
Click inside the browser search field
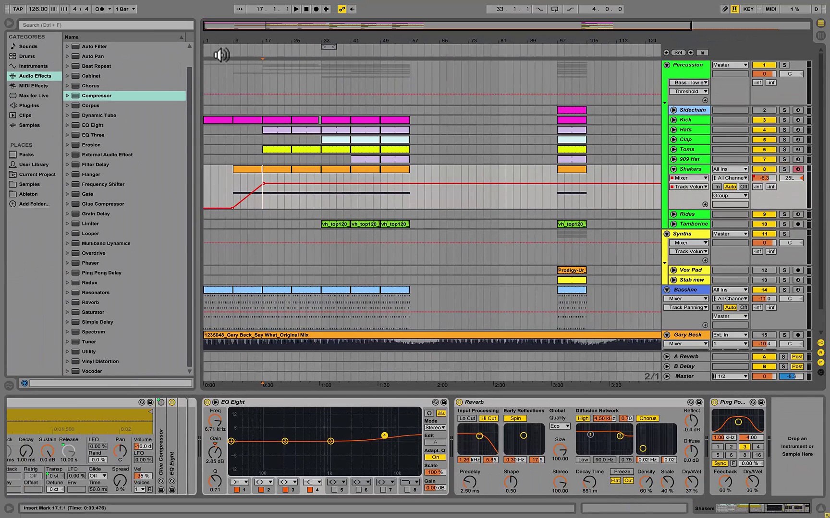106,25
